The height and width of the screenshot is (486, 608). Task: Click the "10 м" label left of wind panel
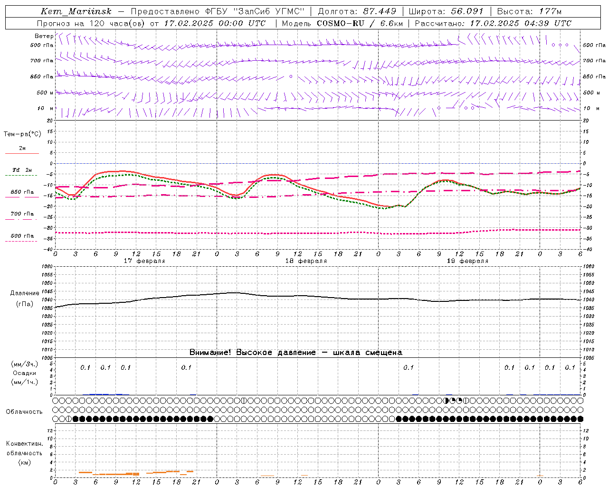(46, 108)
